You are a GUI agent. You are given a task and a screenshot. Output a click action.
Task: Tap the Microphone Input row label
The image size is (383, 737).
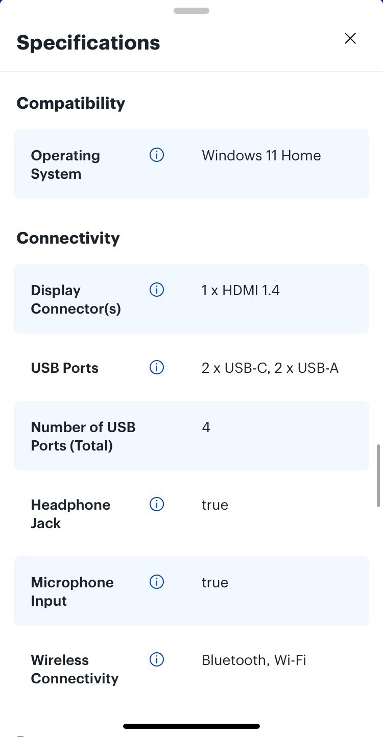[x=72, y=591]
